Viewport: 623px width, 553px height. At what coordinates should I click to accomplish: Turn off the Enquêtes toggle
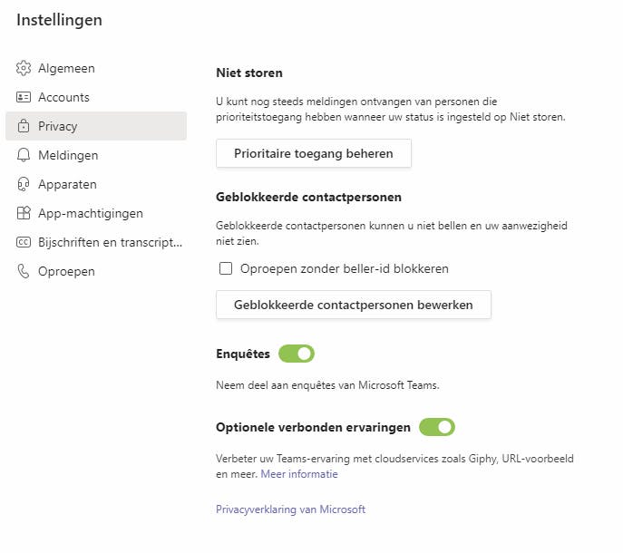click(297, 354)
